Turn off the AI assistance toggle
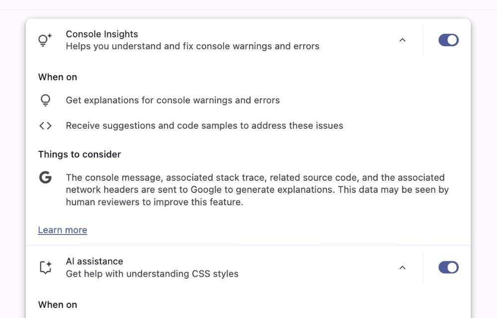Screen dimensions: 497x318 (x=448, y=267)
